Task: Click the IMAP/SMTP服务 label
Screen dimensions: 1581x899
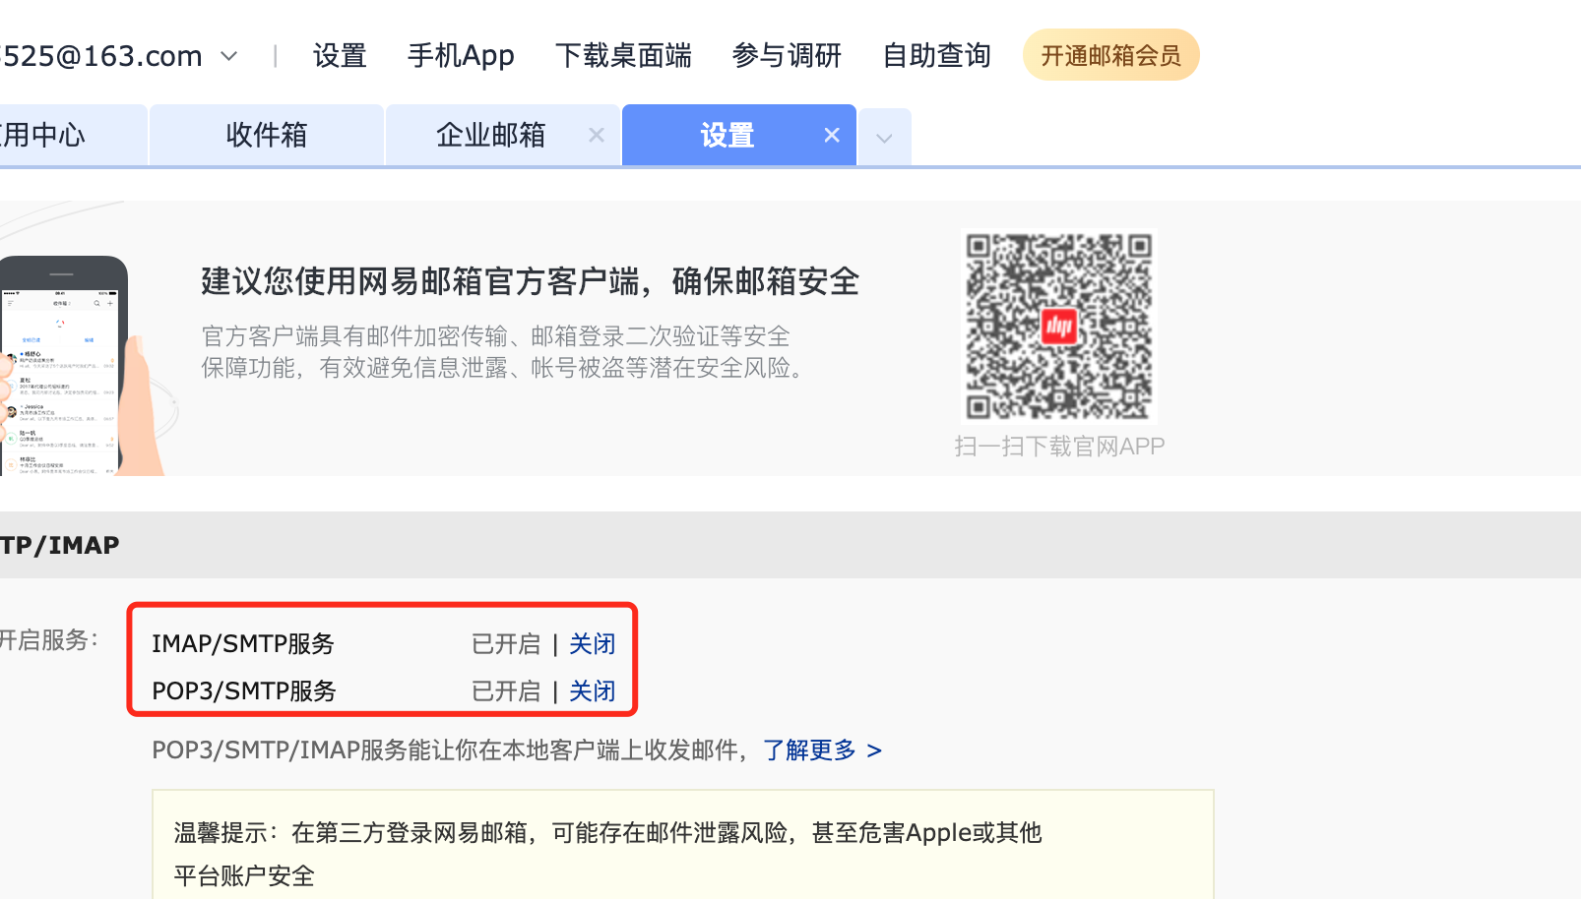Action: 243,644
